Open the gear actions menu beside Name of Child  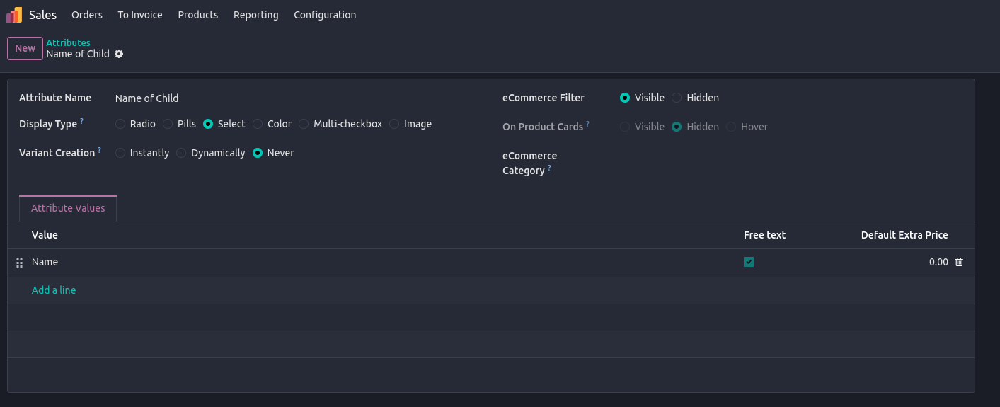click(119, 54)
